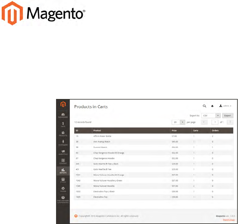Sort by the ID column header
Viewport: 238px width, 224px height.
[83, 131]
